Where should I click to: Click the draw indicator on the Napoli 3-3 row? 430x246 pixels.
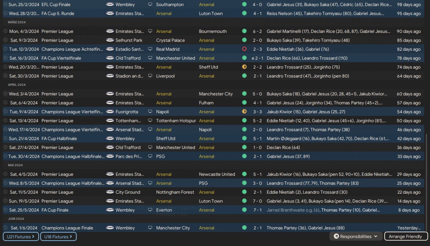pos(244,112)
